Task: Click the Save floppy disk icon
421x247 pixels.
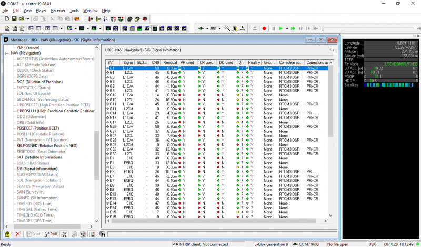Action: click(14, 19)
